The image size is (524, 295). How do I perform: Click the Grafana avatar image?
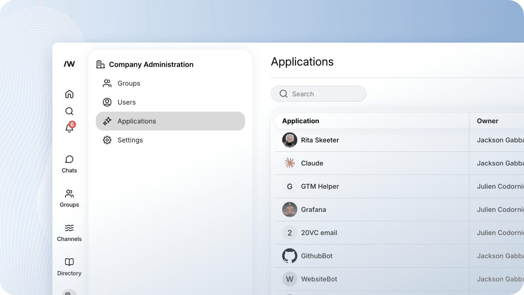pos(290,209)
